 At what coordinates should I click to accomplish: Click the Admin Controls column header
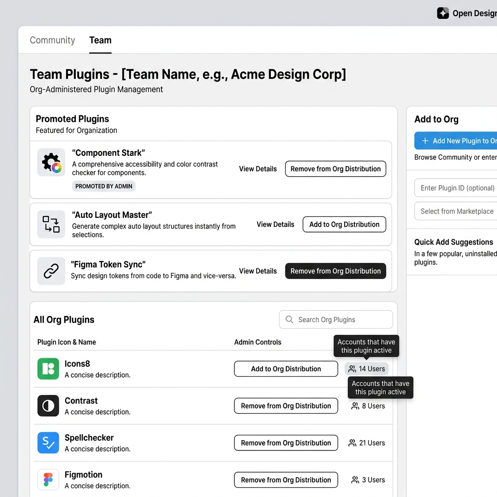coord(258,342)
